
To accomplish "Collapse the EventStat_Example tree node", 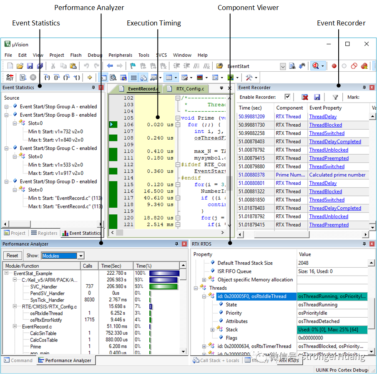I will click(7, 273).
